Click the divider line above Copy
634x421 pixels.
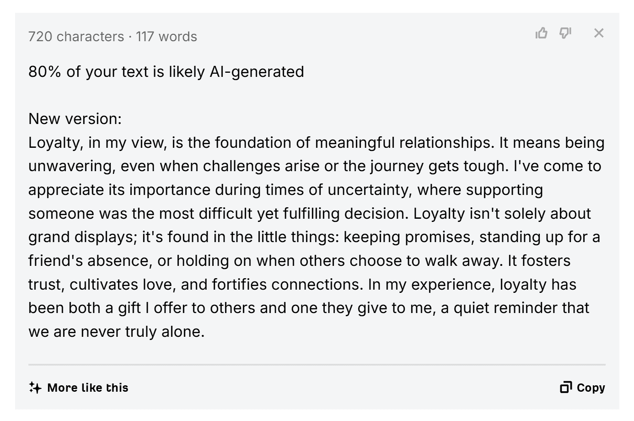[317, 365]
